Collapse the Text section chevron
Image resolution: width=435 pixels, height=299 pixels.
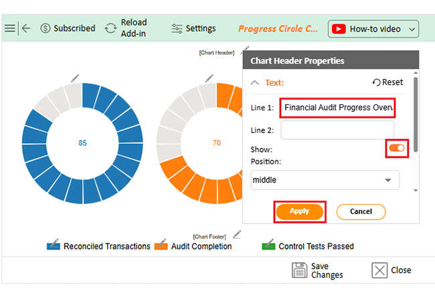click(254, 83)
